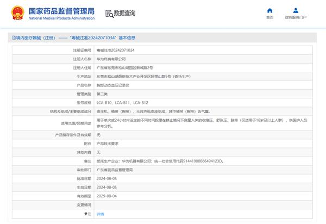This screenshot has width=326, height=224.
Task: Click the 数据查询 search document icon
Action: (109, 13)
